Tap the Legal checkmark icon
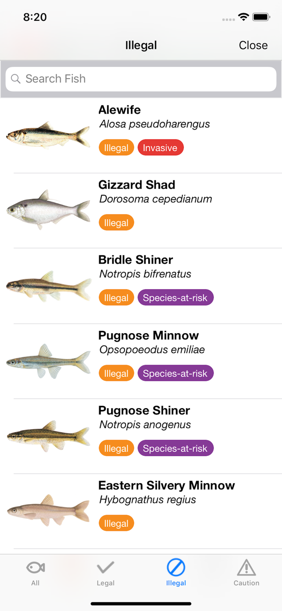 (105, 566)
